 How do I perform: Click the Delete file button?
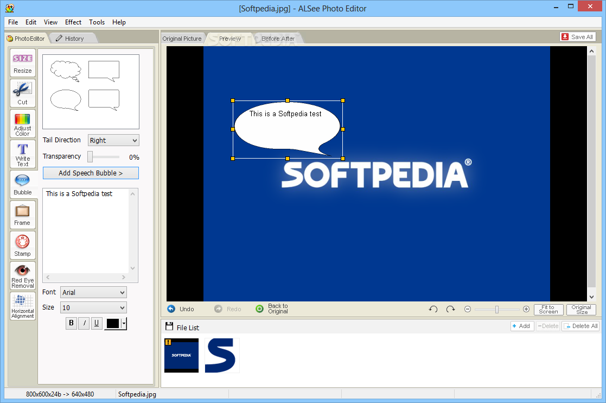pos(548,326)
